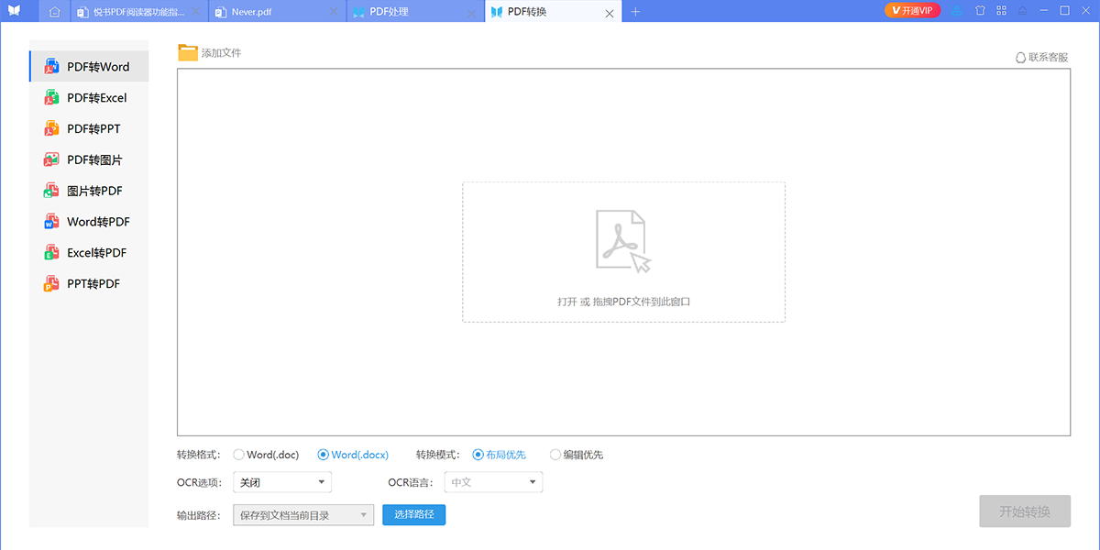Viewport: 1100px width, 550px height.
Task: Open the OCR选项 dropdown
Action: [x=281, y=481]
